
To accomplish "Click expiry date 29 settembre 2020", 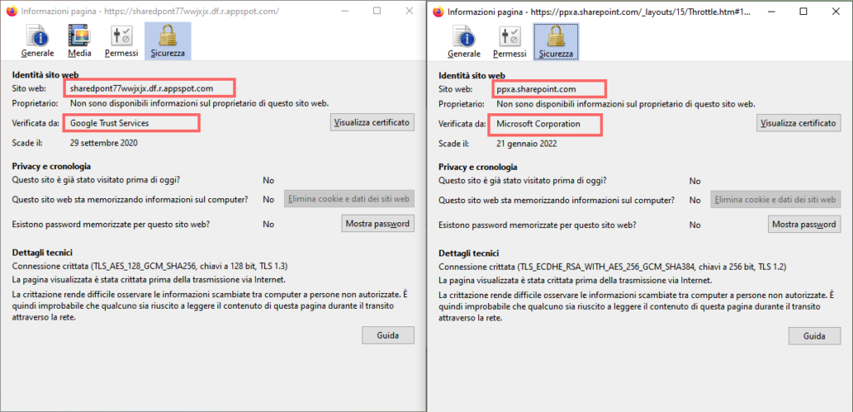I will 103,143.
